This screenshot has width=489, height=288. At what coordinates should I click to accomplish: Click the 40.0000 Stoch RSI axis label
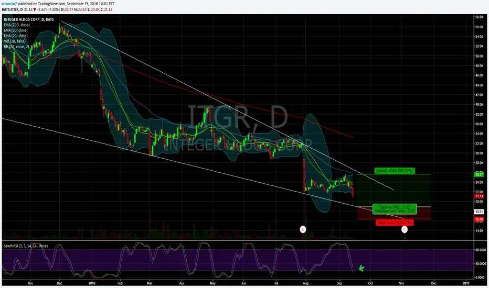coord(480,264)
